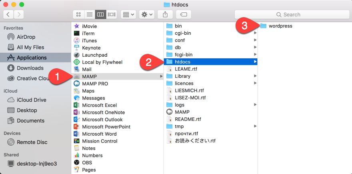Open the Action gear menu
This screenshot has height=174, width=352.
[146, 14]
